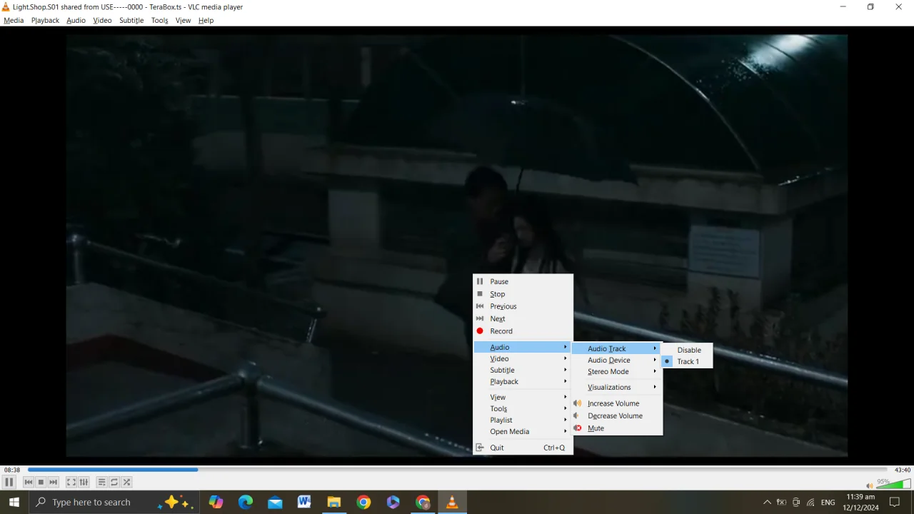Screen dimensions: 914x514
Task: Select the Track 1 radio option
Action: 686,362
